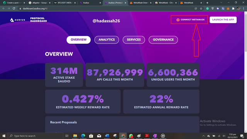
Task: Focus the Windows search box
Action: [x=36, y=136]
